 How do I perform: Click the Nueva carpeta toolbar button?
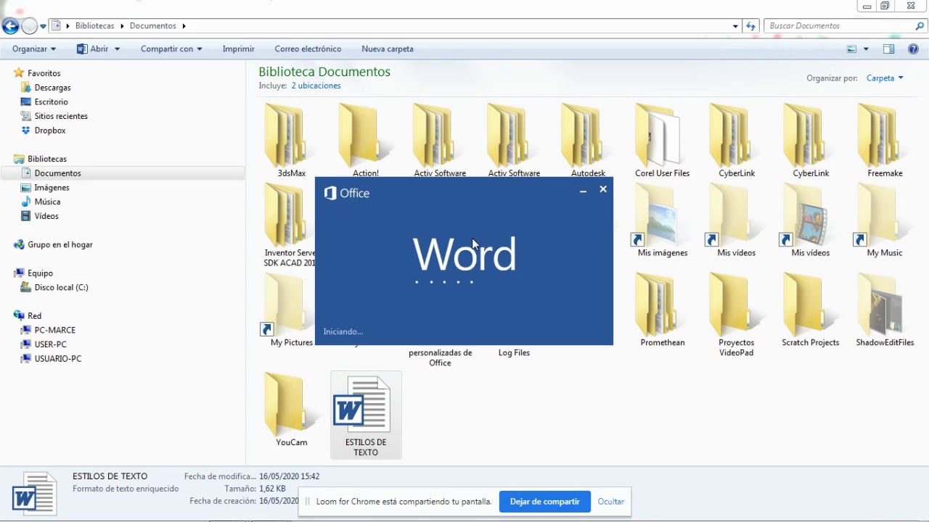pos(388,49)
